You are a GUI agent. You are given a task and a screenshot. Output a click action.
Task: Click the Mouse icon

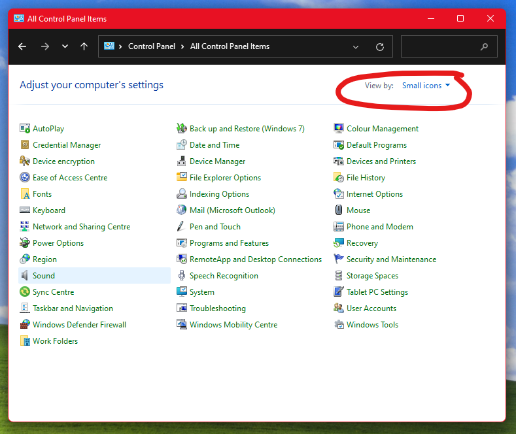(x=339, y=210)
